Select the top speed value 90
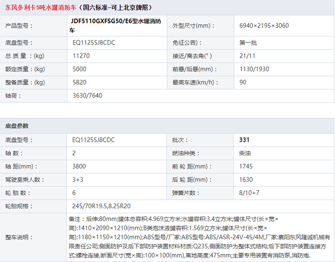Viewport: 335px width, 262px height. [243, 82]
